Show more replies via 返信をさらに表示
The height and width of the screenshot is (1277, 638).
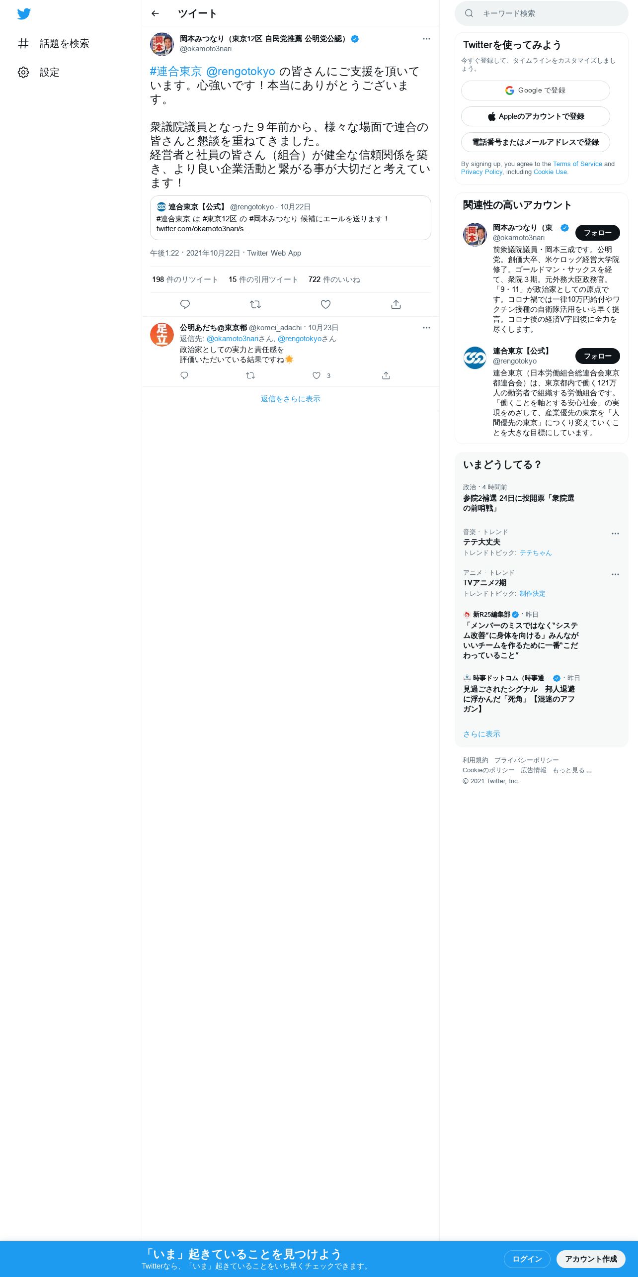[291, 399]
